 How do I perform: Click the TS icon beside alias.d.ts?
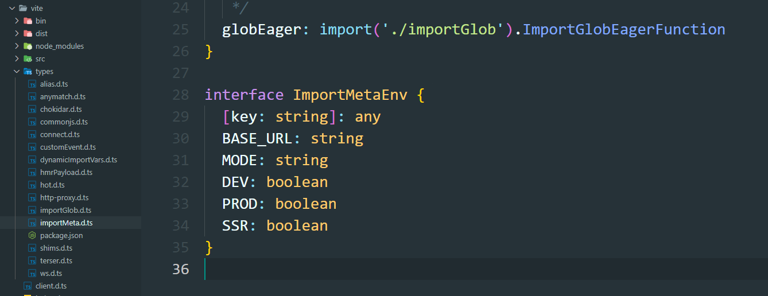(x=32, y=84)
